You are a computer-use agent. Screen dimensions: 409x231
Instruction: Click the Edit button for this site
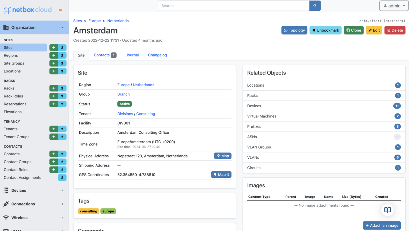point(374,30)
